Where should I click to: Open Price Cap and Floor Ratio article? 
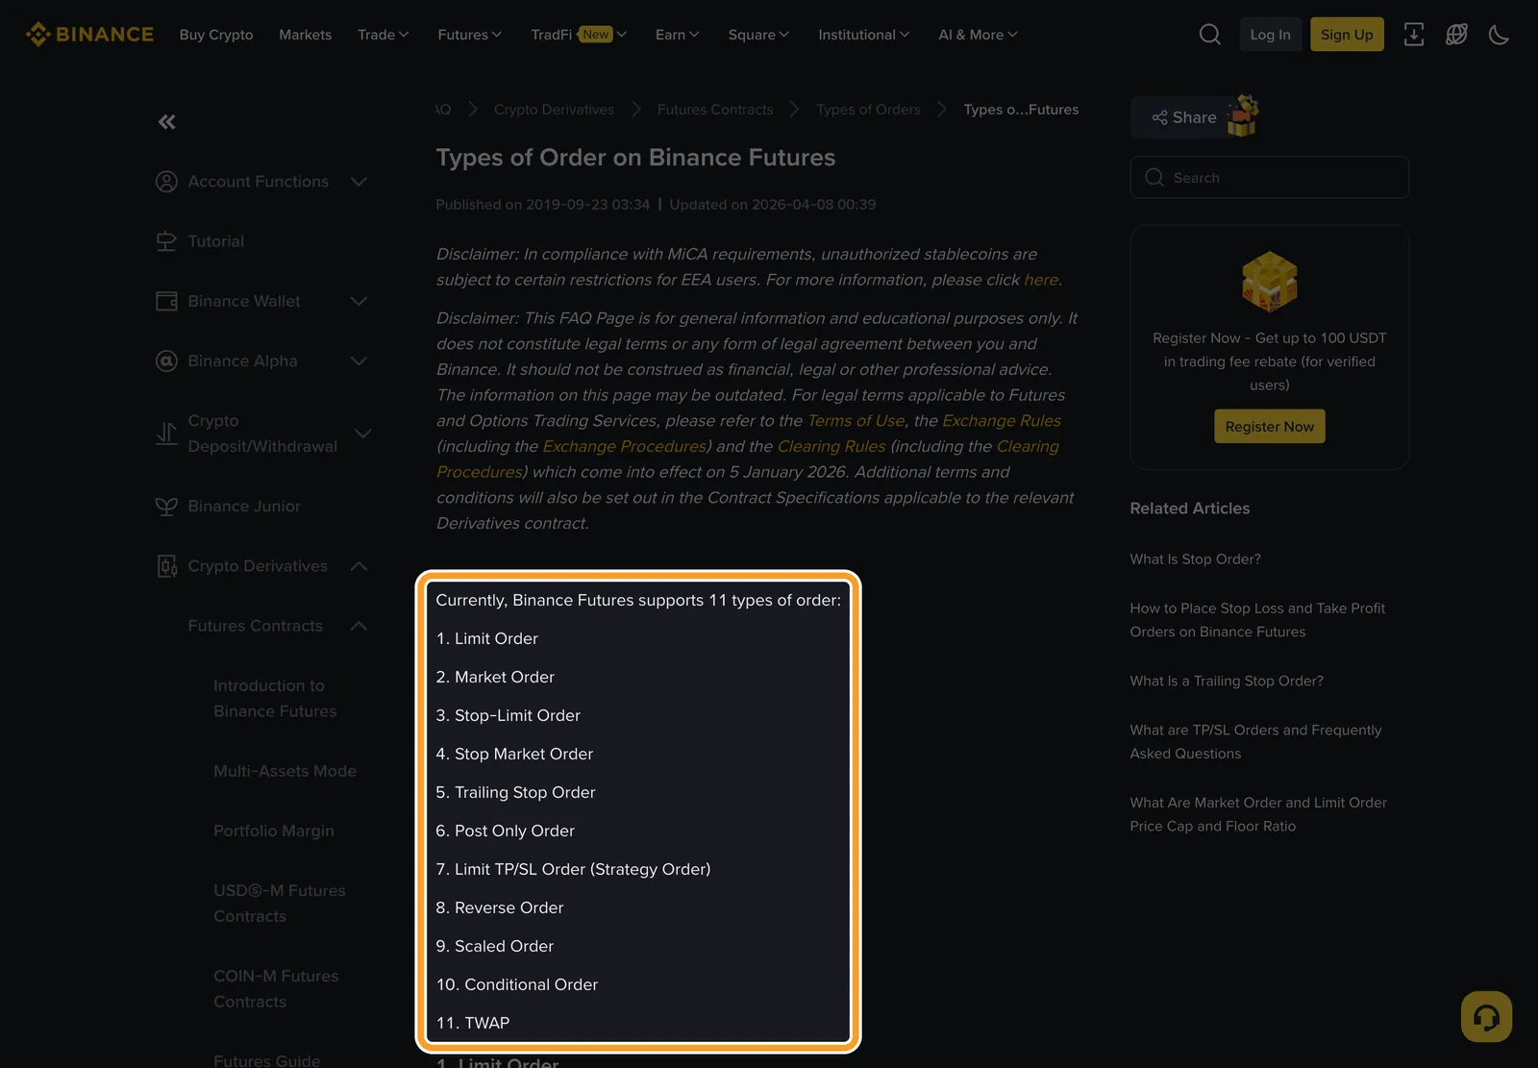1258,814
